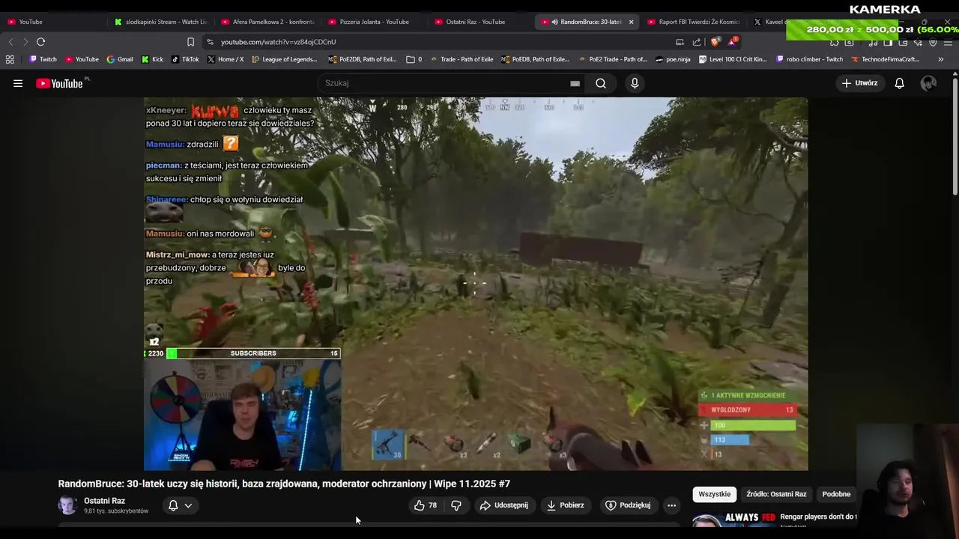Click the Brave Shields lion icon
Image resolution: width=959 pixels, height=539 pixels.
716,42
